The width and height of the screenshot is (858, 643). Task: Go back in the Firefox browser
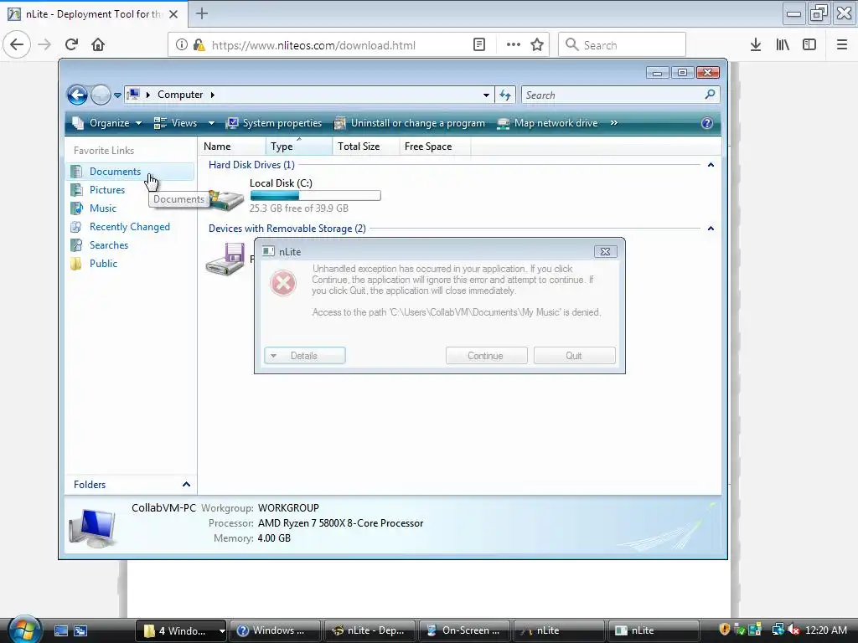coord(17,44)
